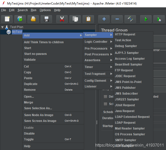Image resolution: width=166 pixels, height=150 pixels.
Task: Click the Open file folder icon
Action: coord(33,19)
